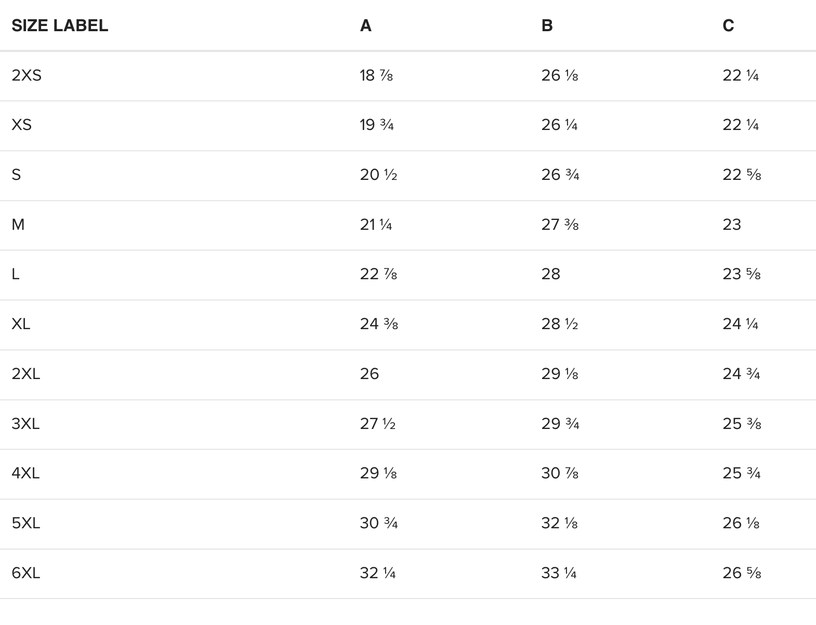Select the 6XL size row label
Image resolution: width=816 pixels, height=625 pixels.
[25, 573]
